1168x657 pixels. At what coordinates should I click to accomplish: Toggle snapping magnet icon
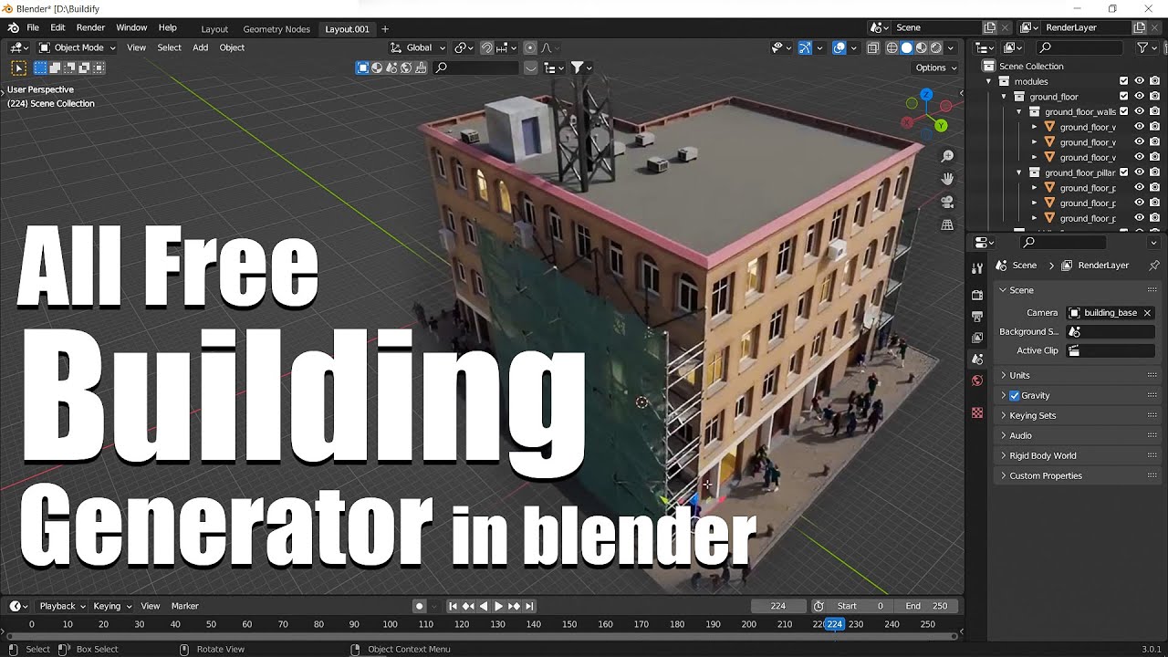point(487,47)
